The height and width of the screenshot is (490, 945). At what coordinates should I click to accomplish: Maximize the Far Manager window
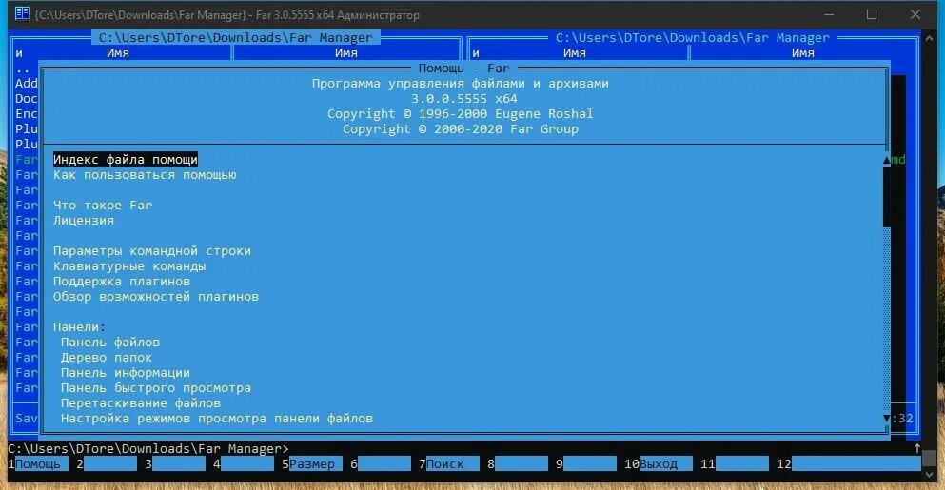872,14
